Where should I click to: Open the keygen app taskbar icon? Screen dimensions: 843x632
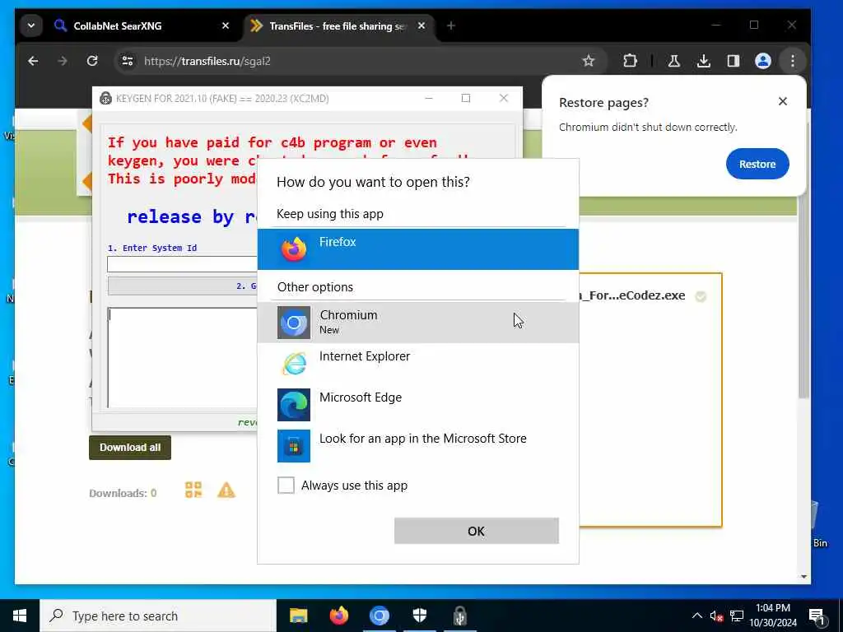459,616
